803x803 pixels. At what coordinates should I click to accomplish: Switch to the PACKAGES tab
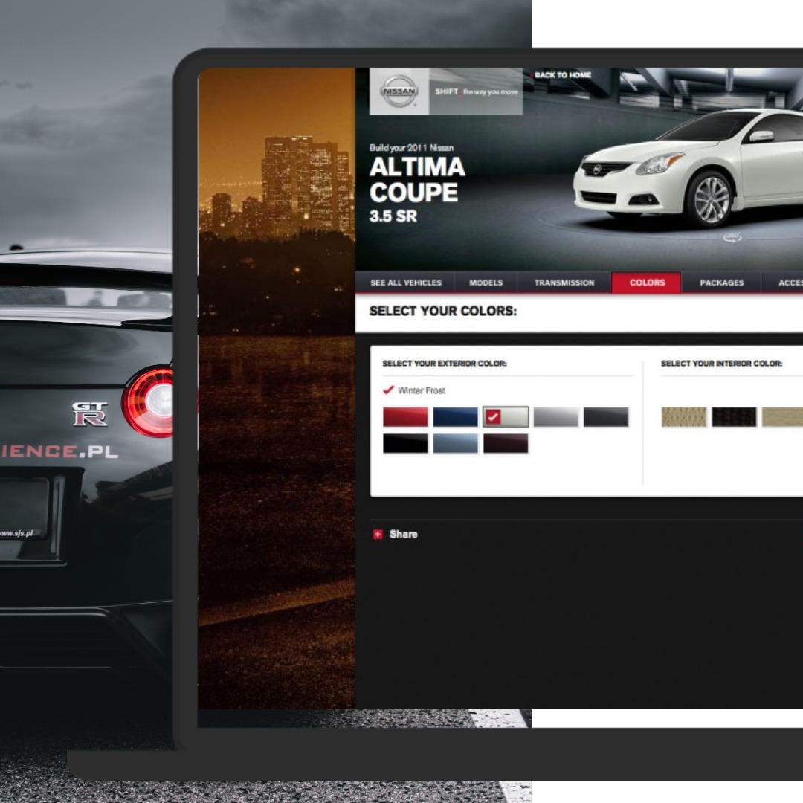(721, 283)
